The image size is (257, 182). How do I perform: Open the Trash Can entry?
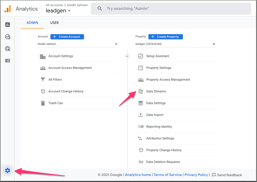pyautogui.click(x=78, y=103)
